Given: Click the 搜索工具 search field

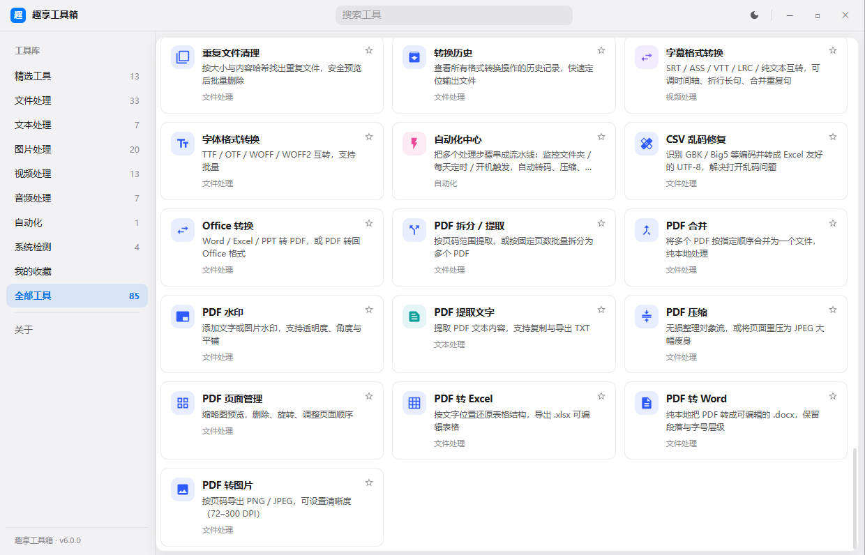Looking at the screenshot, I should pos(454,15).
